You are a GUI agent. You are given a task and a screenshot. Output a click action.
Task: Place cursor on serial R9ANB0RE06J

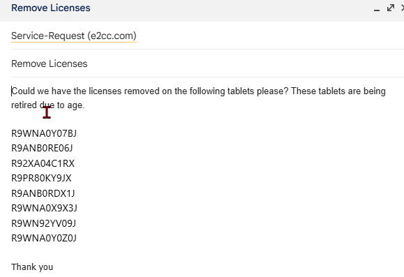pyautogui.click(x=42, y=148)
